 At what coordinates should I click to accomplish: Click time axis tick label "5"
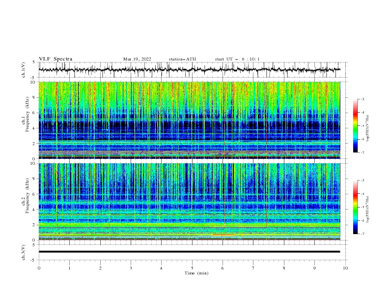pyautogui.click(x=192, y=268)
